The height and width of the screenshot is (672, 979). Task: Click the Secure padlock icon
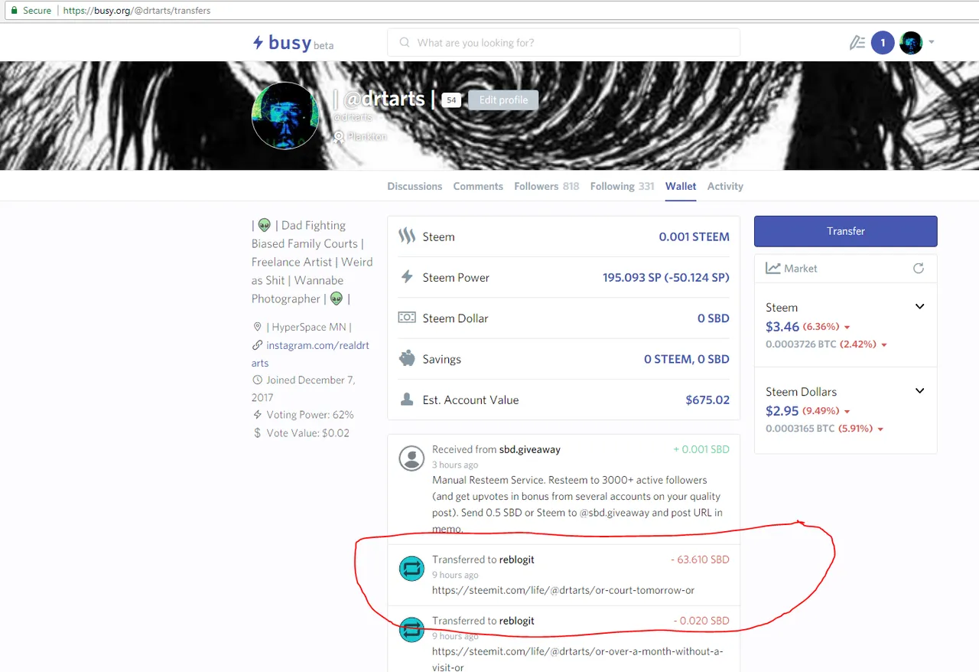(13, 11)
